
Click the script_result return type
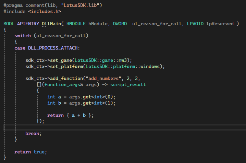click(128, 85)
